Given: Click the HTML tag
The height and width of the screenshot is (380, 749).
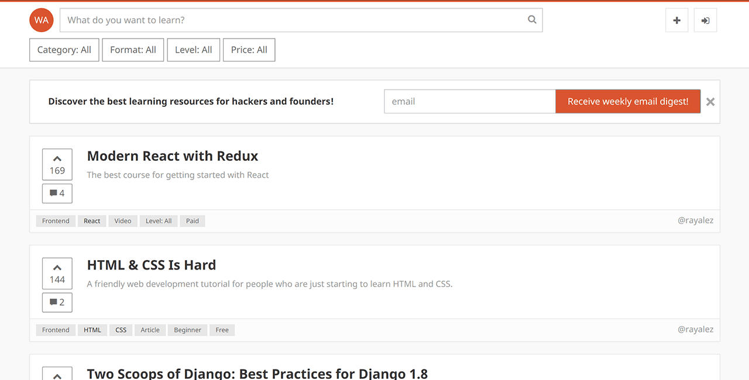Looking at the screenshot, I should 92,330.
